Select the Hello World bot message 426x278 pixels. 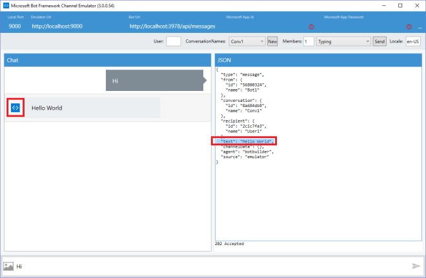90,108
